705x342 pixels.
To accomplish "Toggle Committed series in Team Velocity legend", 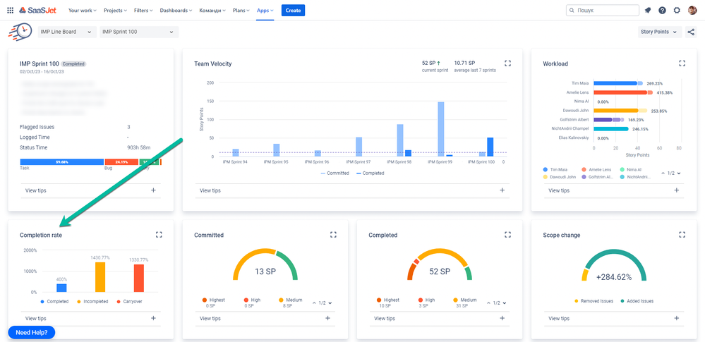I will pyautogui.click(x=335, y=173).
